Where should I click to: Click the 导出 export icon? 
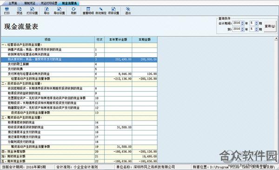pos(46,11)
